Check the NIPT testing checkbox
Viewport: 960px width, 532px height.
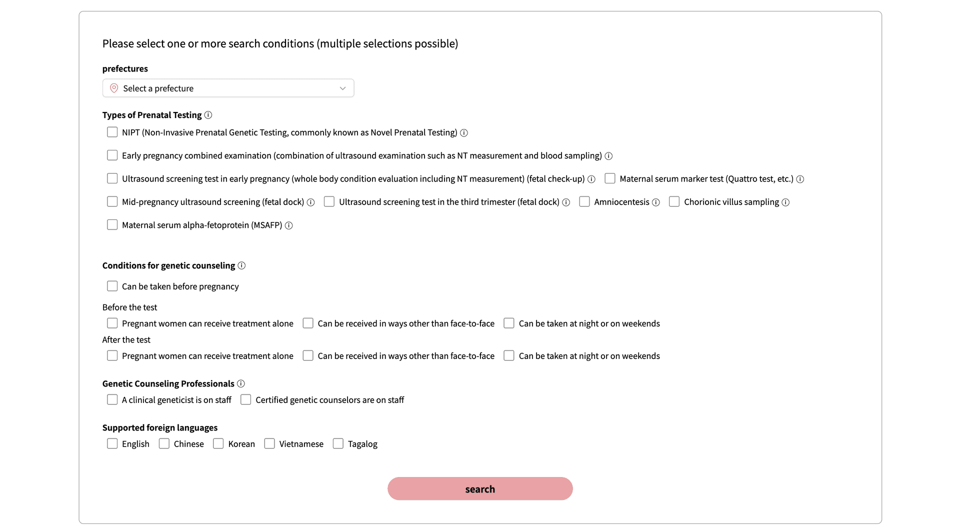coord(112,132)
